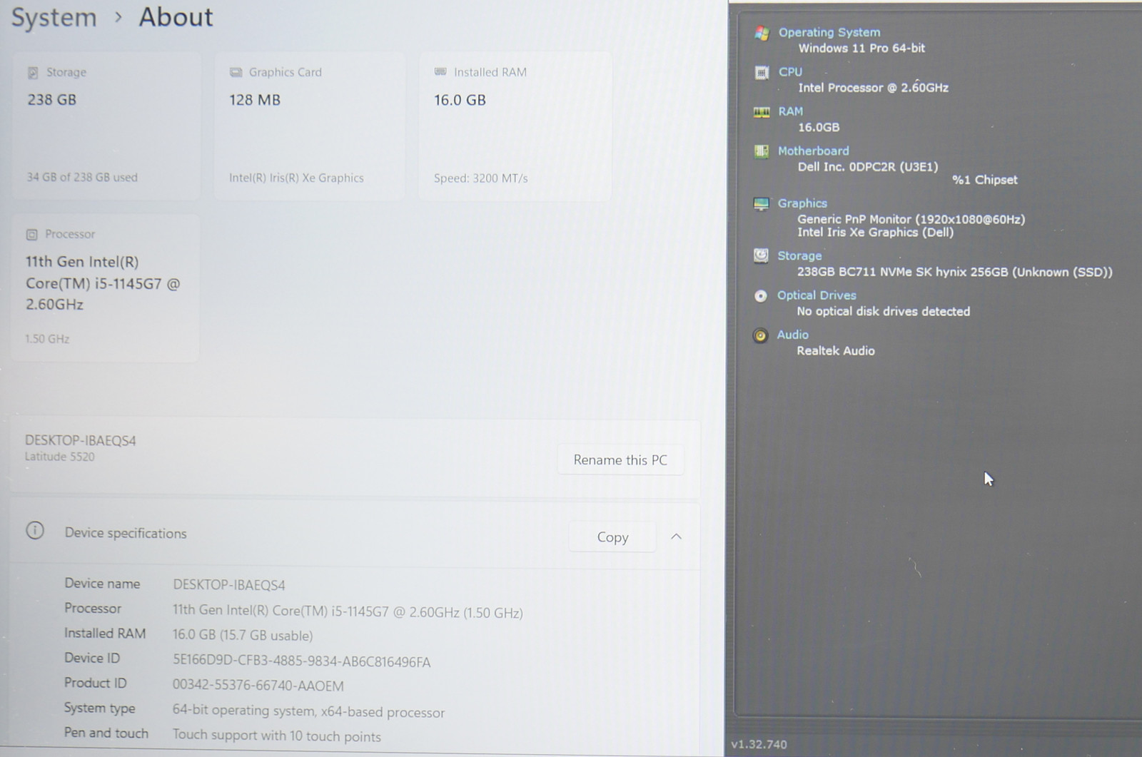The image size is (1142, 757).
Task: Click the 'Device specifications' heading
Action: point(126,533)
